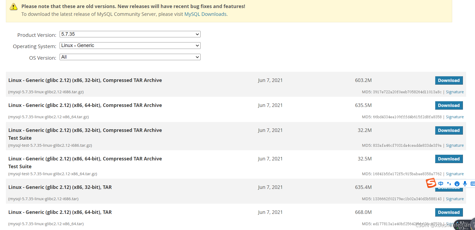Open Signature for mysql-test-5.7.35 i686 tar.gz

(455, 145)
